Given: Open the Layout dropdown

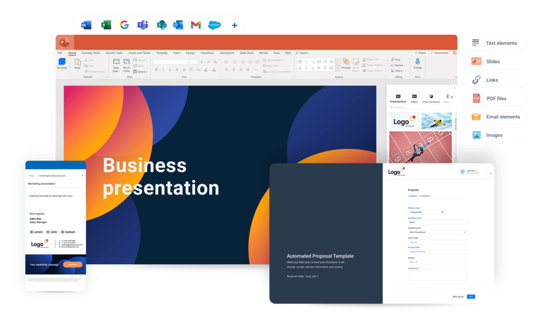Looking at the screenshot, I should (x=140, y=60).
